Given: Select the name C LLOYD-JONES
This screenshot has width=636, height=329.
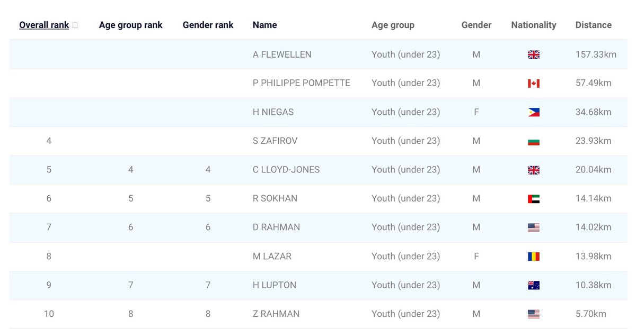Looking at the screenshot, I should 286,169.
